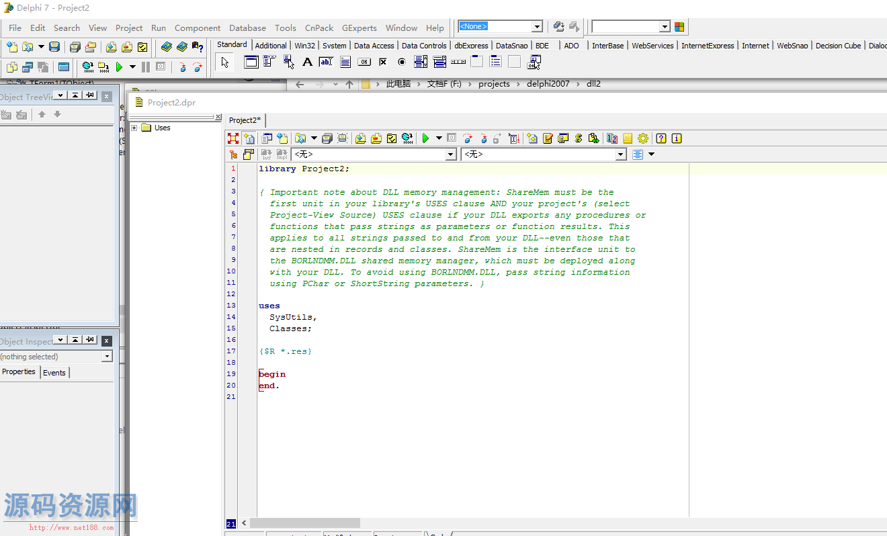Open the <None> desktop layout dropdown
This screenshot has width=887, height=536.
click(537, 27)
